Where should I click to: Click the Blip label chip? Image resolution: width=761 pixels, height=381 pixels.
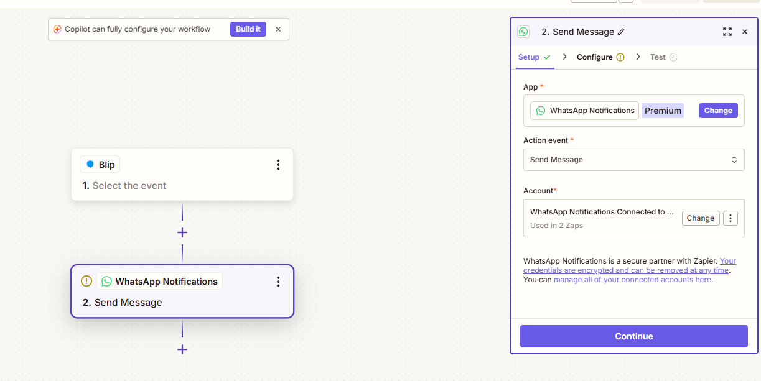tap(100, 165)
